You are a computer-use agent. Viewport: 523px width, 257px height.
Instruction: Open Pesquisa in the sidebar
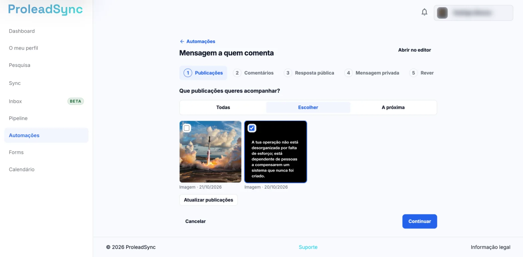20,65
